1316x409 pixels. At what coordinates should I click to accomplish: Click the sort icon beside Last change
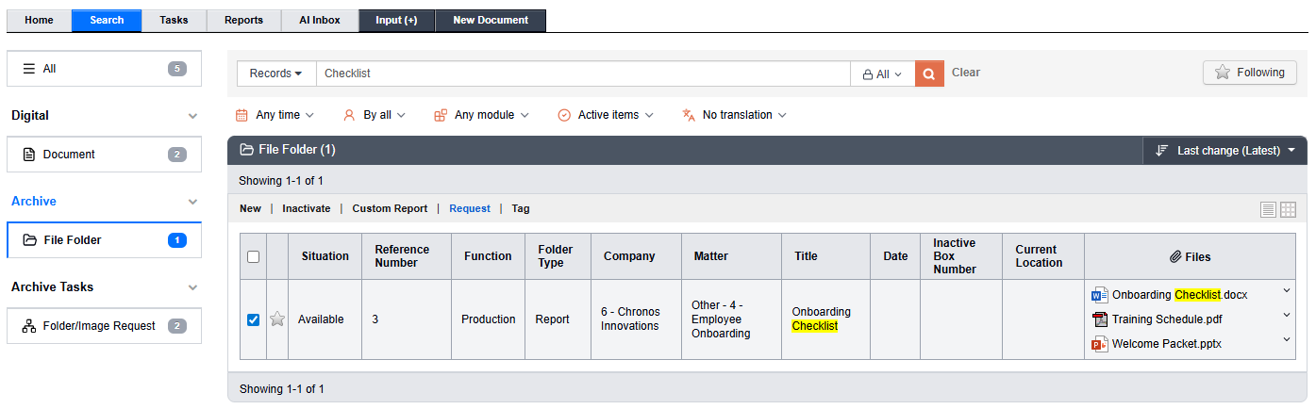(x=1161, y=151)
